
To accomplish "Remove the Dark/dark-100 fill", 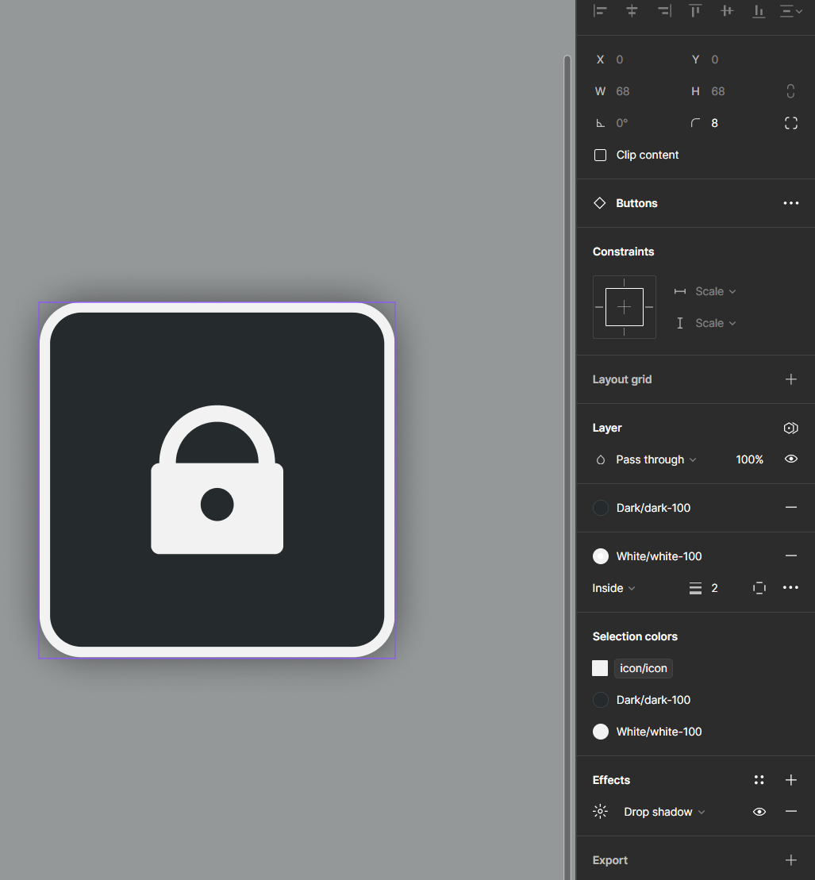I will (791, 507).
